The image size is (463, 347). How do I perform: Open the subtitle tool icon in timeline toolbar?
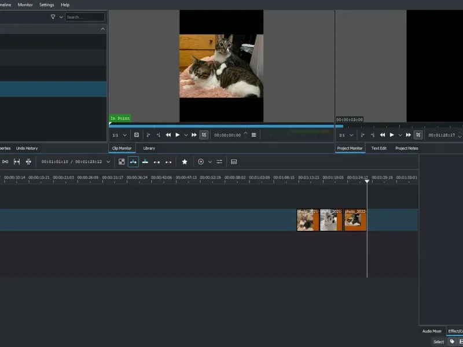coord(234,162)
